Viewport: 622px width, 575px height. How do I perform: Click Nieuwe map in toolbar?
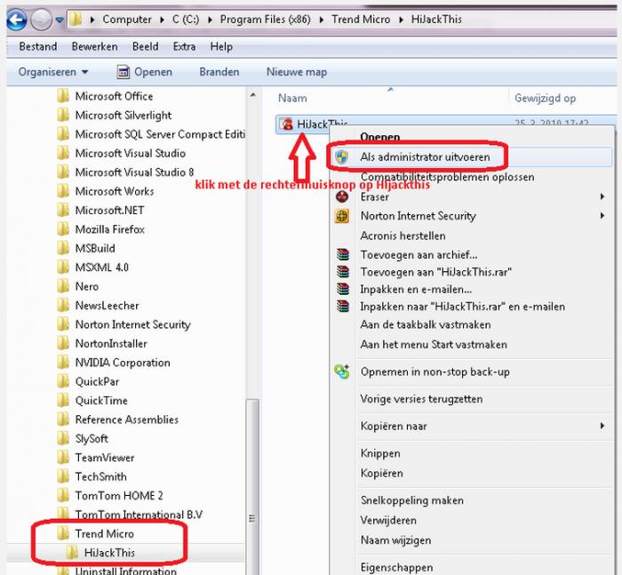click(297, 72)
